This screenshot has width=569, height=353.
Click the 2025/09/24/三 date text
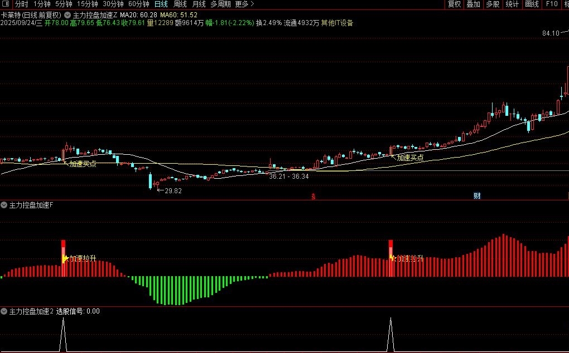tap(21, 23)
